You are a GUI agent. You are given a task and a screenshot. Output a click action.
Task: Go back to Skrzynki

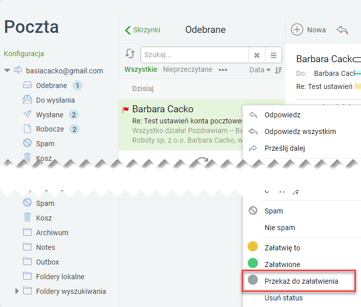[x=147, y=30]
